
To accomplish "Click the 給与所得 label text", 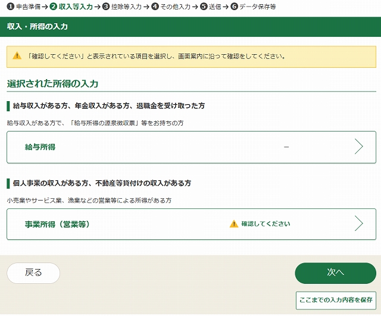I will pos(40,147).
